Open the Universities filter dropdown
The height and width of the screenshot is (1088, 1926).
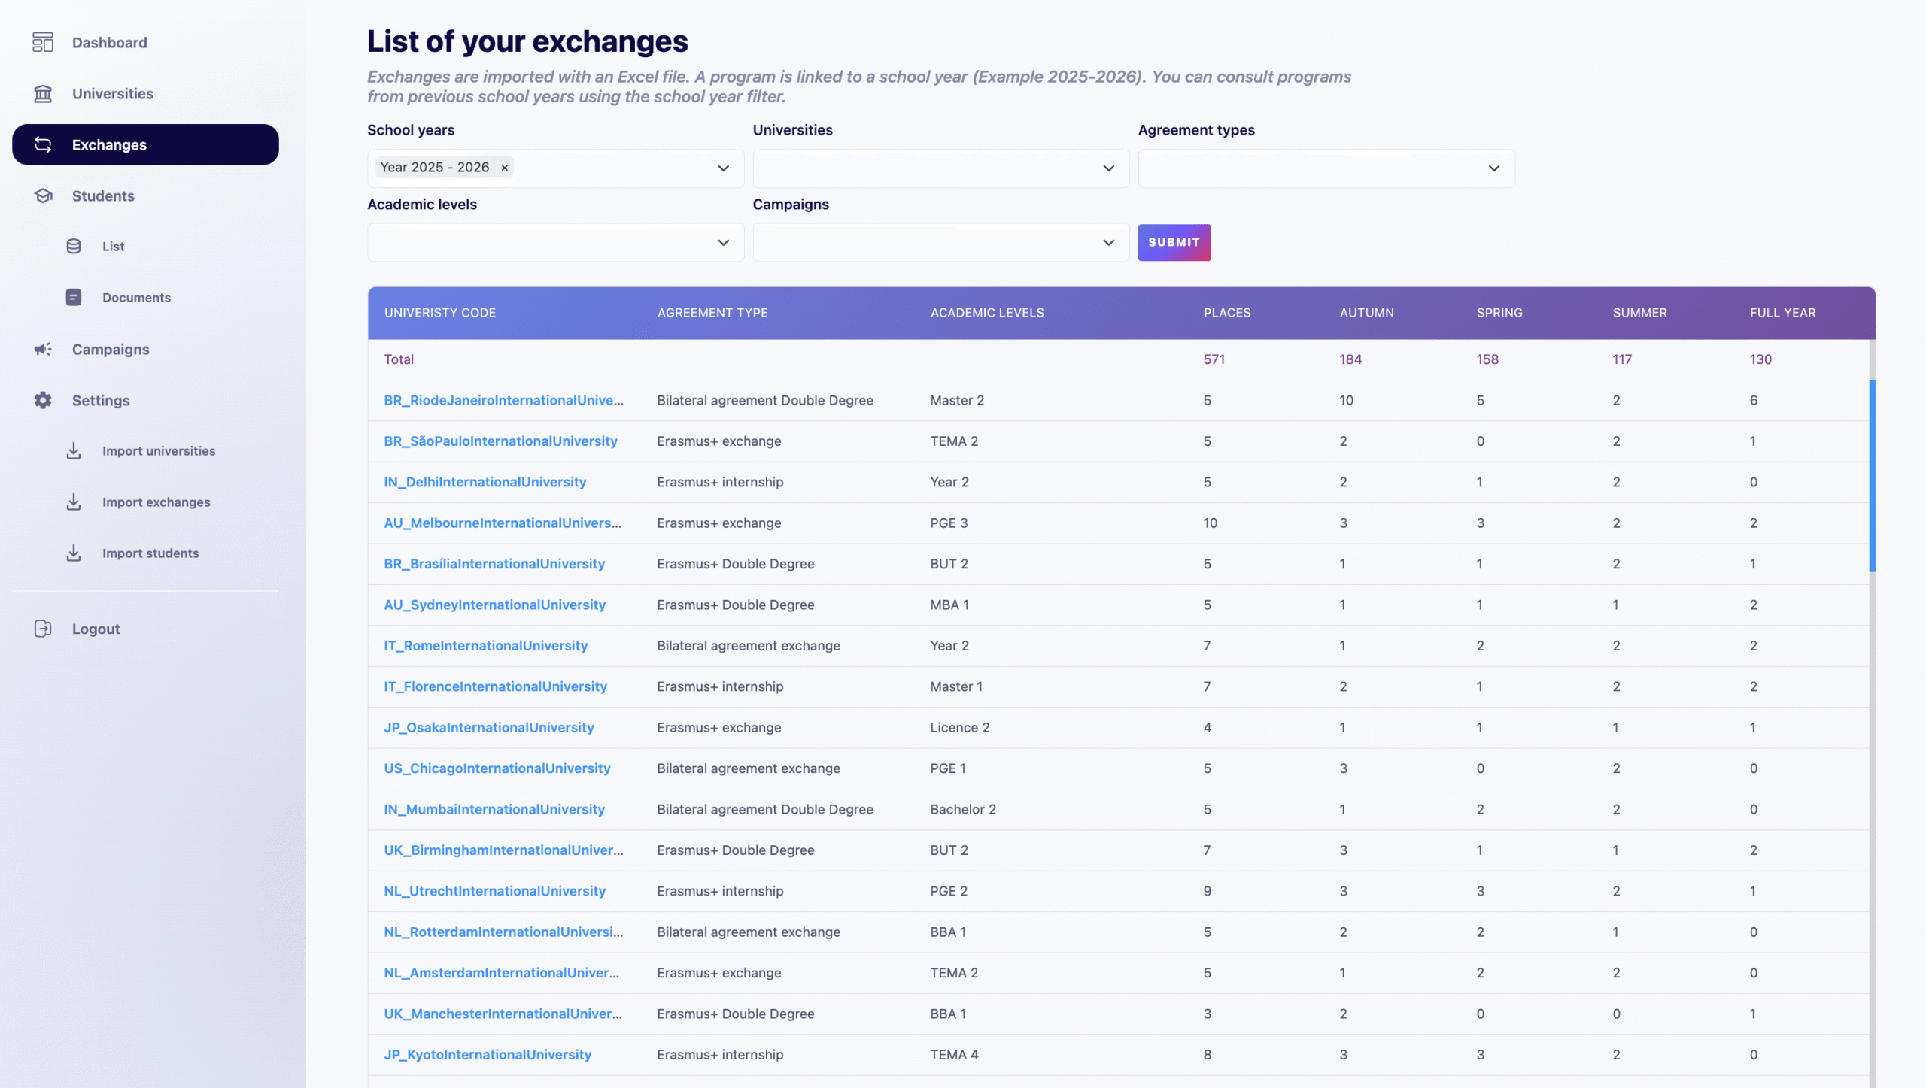pyautogui.click(x=1108, y=168)
